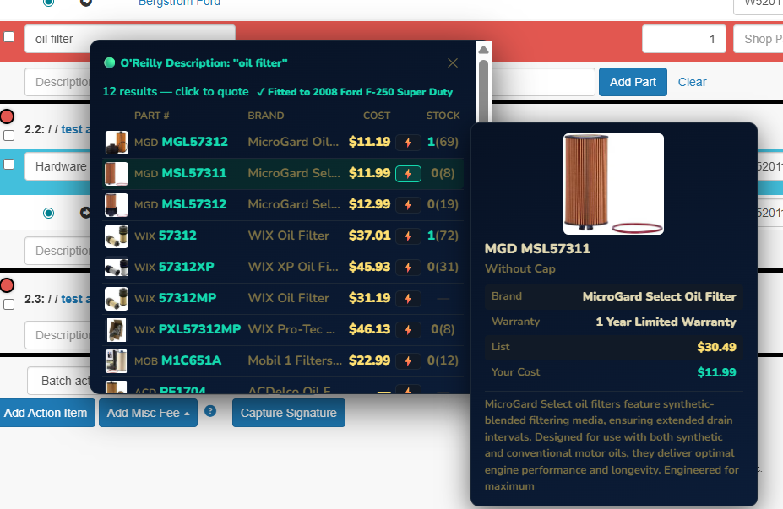Screen dimensions: 783x509
Task: Click lightning icon for WIX 57312
Action: click(x=408, y=236)
